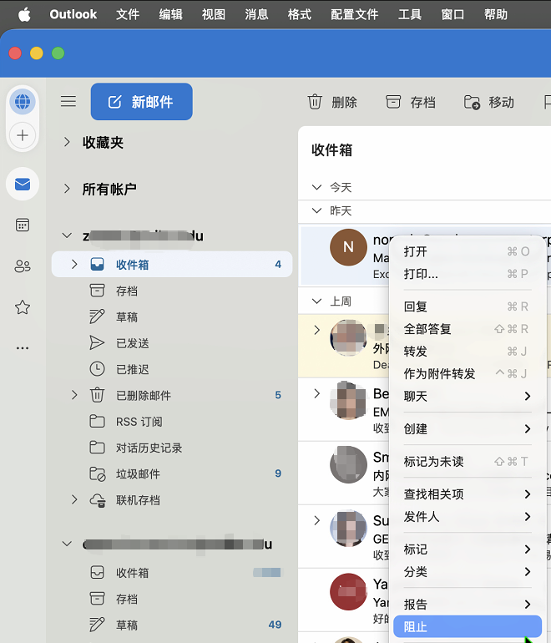The width and height of the screenshot is (551, 643).
Task: Toggle sidebar with hamburger icon
Action: click(x=68, y=102)
